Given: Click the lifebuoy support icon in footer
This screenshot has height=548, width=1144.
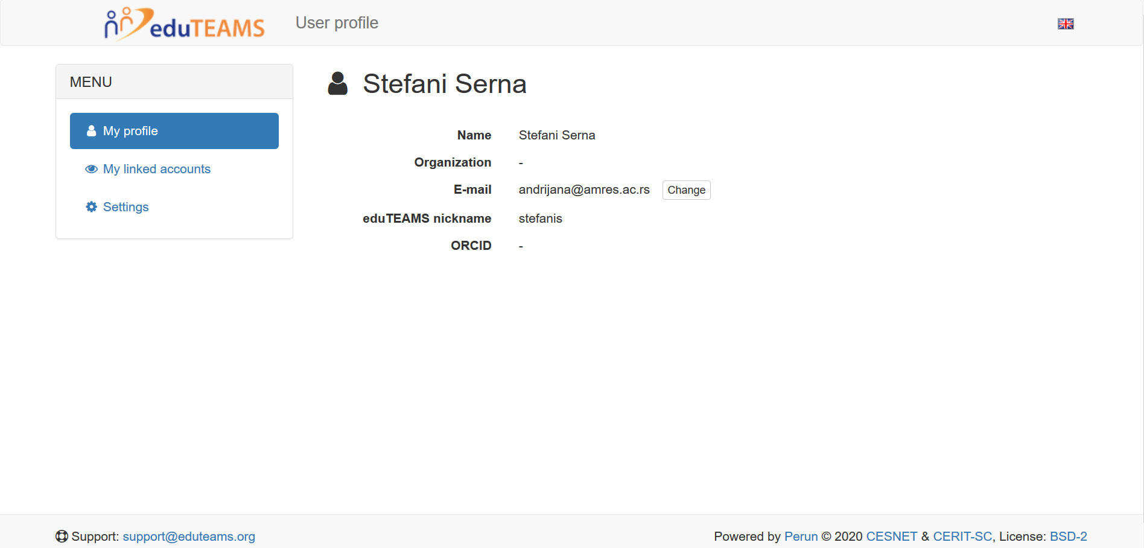Looking at the screenshot, I should 62,537.
